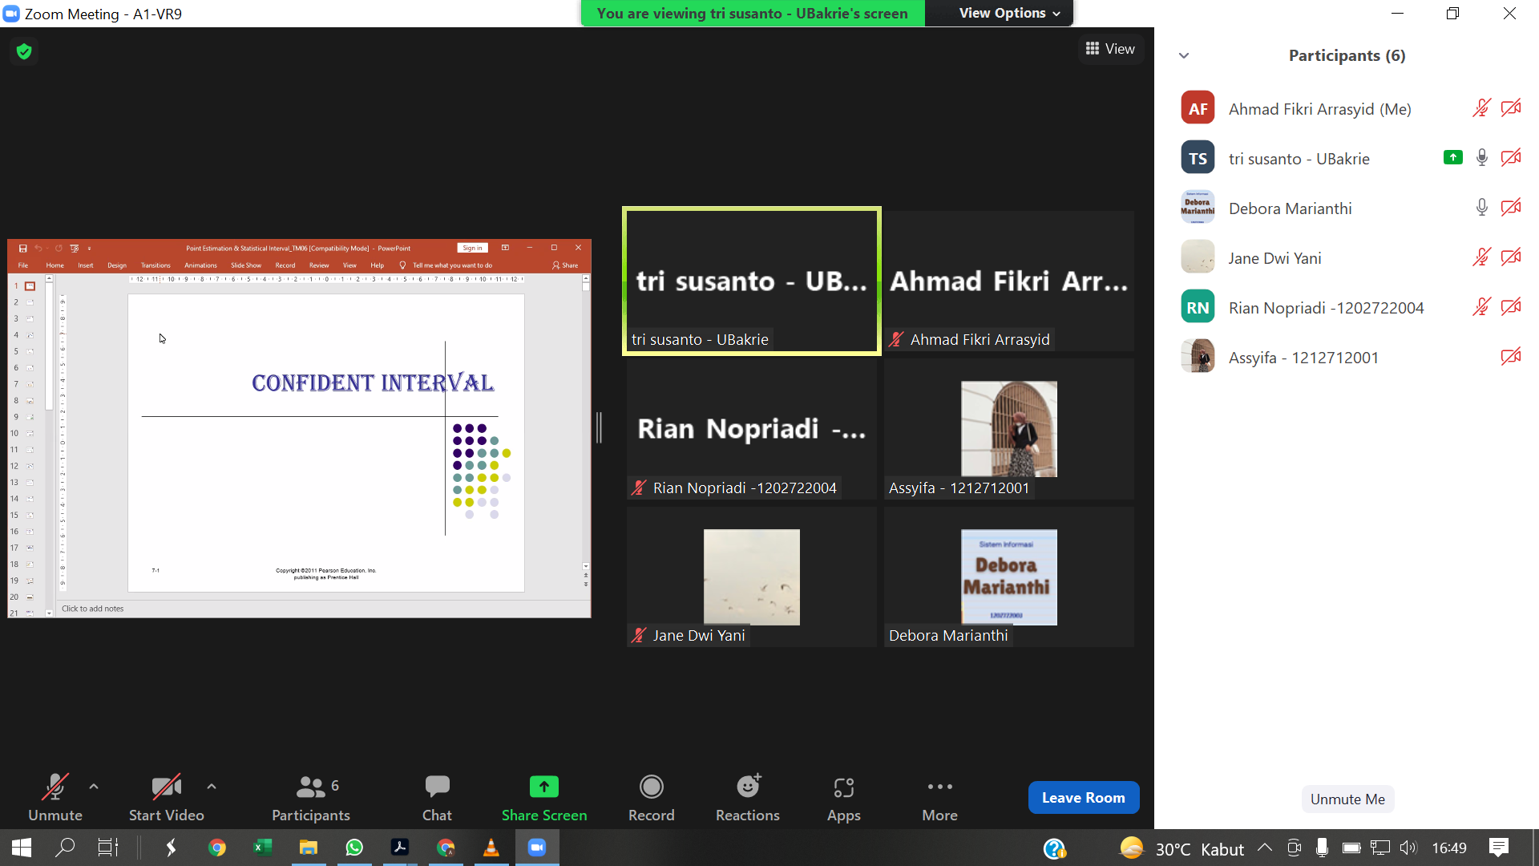
Task: Open the Windows Start menu
Action: coord(22,848)
